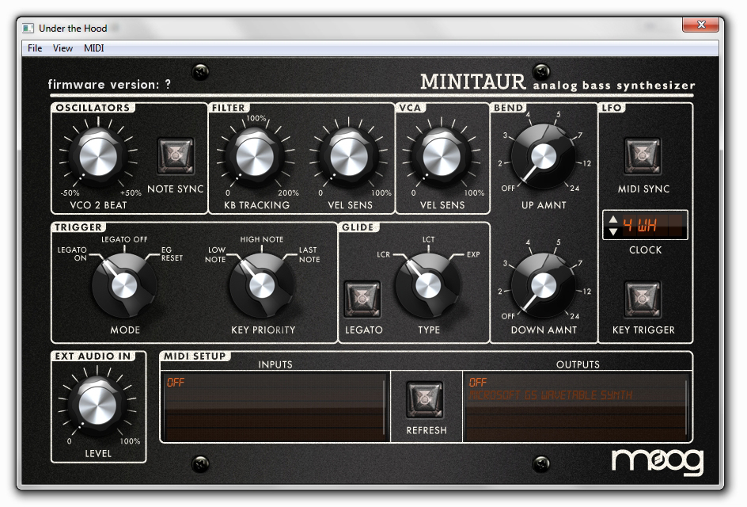Click the bend UP AMNT knob
The image size is (747, 507).
[543, 156]
